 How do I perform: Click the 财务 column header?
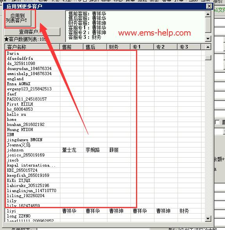tap(119, 47)
